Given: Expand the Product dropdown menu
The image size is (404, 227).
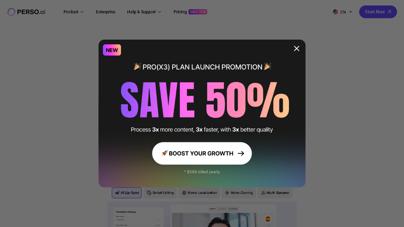Looking at the screenshot, I should (74, 12).
